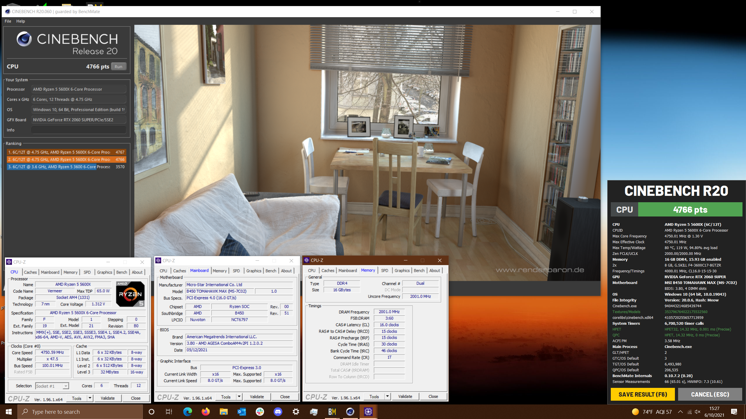
Task: Click BIOS Version field in Mainboard window
Action: coord(239,343)
